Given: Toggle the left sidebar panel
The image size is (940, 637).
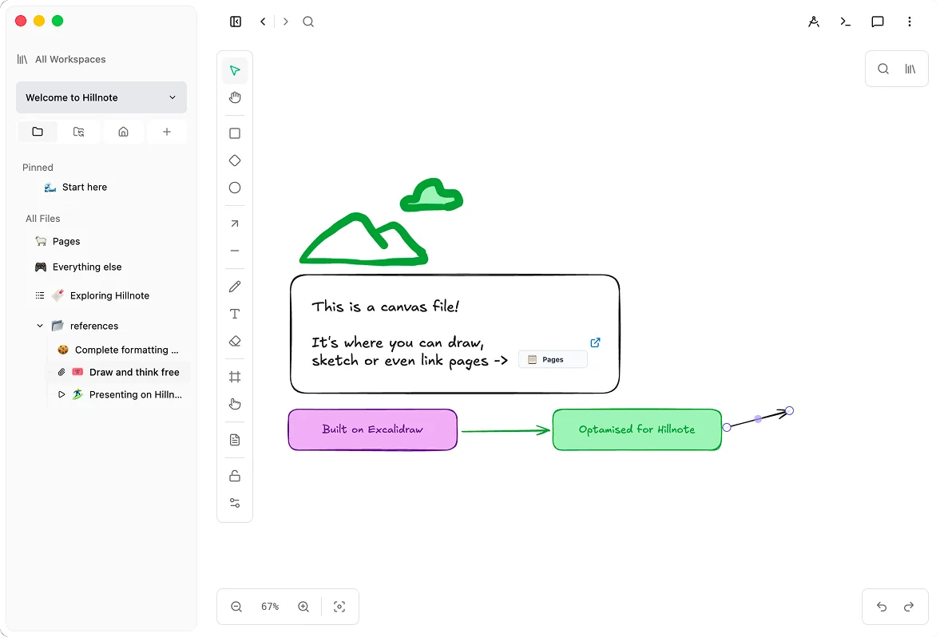Looking at the screenshot, I should point(236,22).
